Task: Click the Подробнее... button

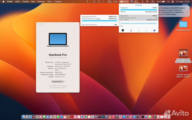Action: (x=58, y=82)
